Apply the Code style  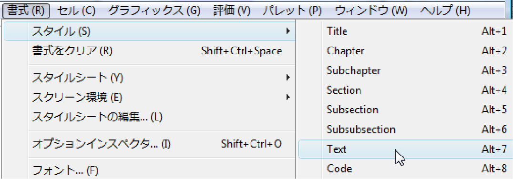point(405,169)
